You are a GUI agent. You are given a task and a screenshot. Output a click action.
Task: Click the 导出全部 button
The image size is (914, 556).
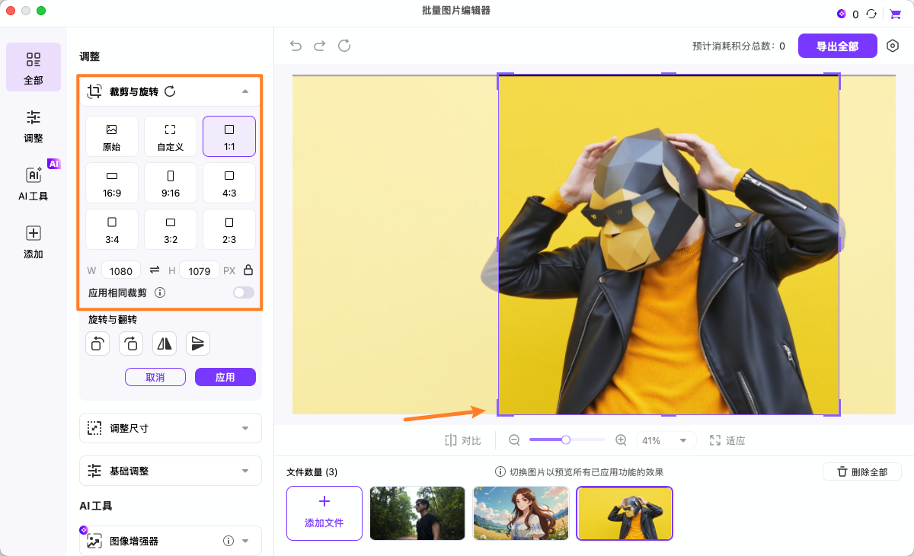pos(837,46)
